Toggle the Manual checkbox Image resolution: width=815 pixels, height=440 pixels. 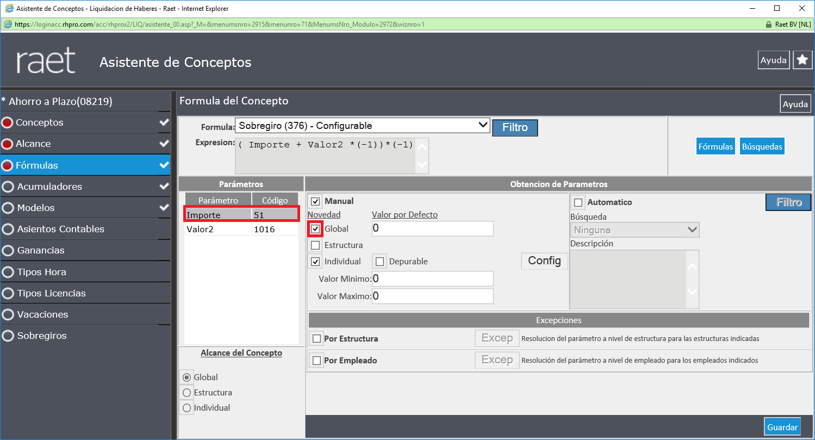coord(315,202)
